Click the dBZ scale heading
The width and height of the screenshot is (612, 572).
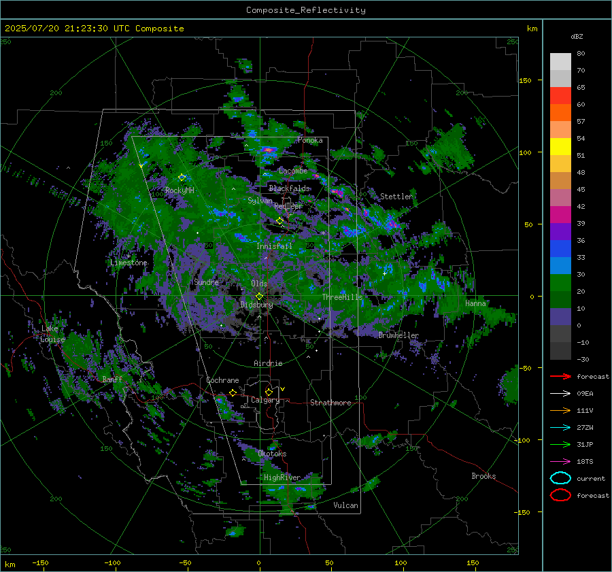tap(577, 36)
